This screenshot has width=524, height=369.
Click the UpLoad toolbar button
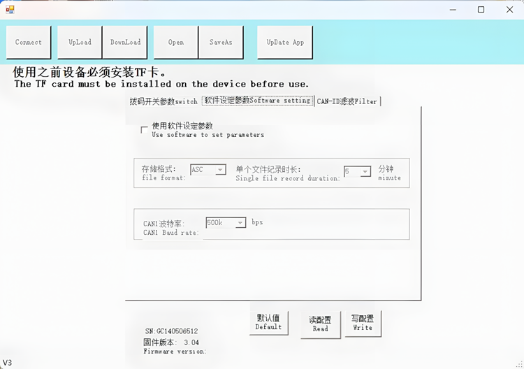pos(80,43)
